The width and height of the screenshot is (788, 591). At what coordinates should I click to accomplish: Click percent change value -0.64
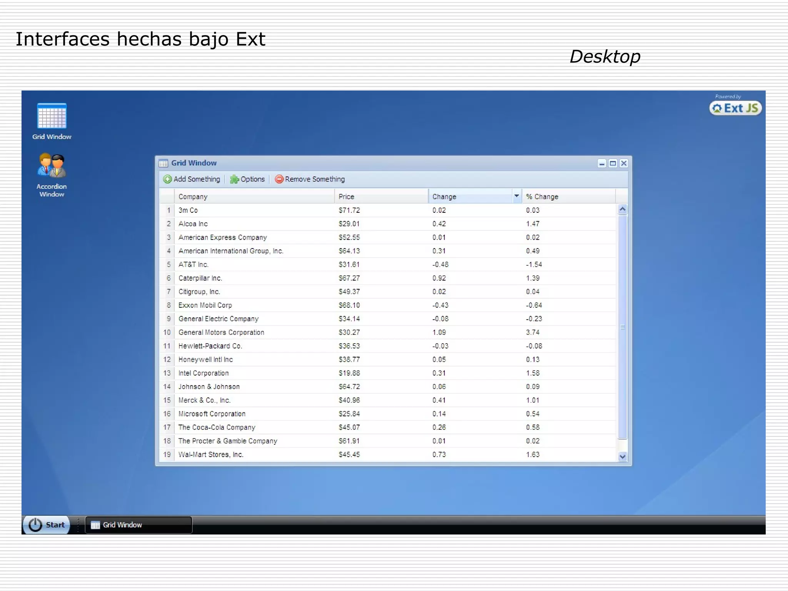534,305
